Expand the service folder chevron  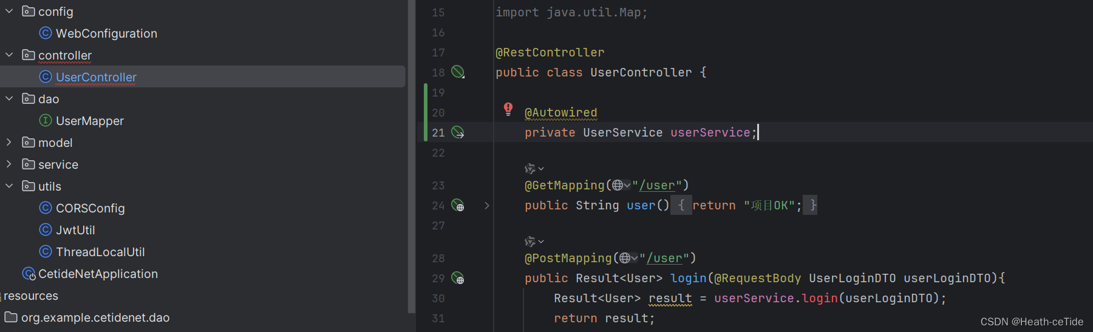coord(9,164)
